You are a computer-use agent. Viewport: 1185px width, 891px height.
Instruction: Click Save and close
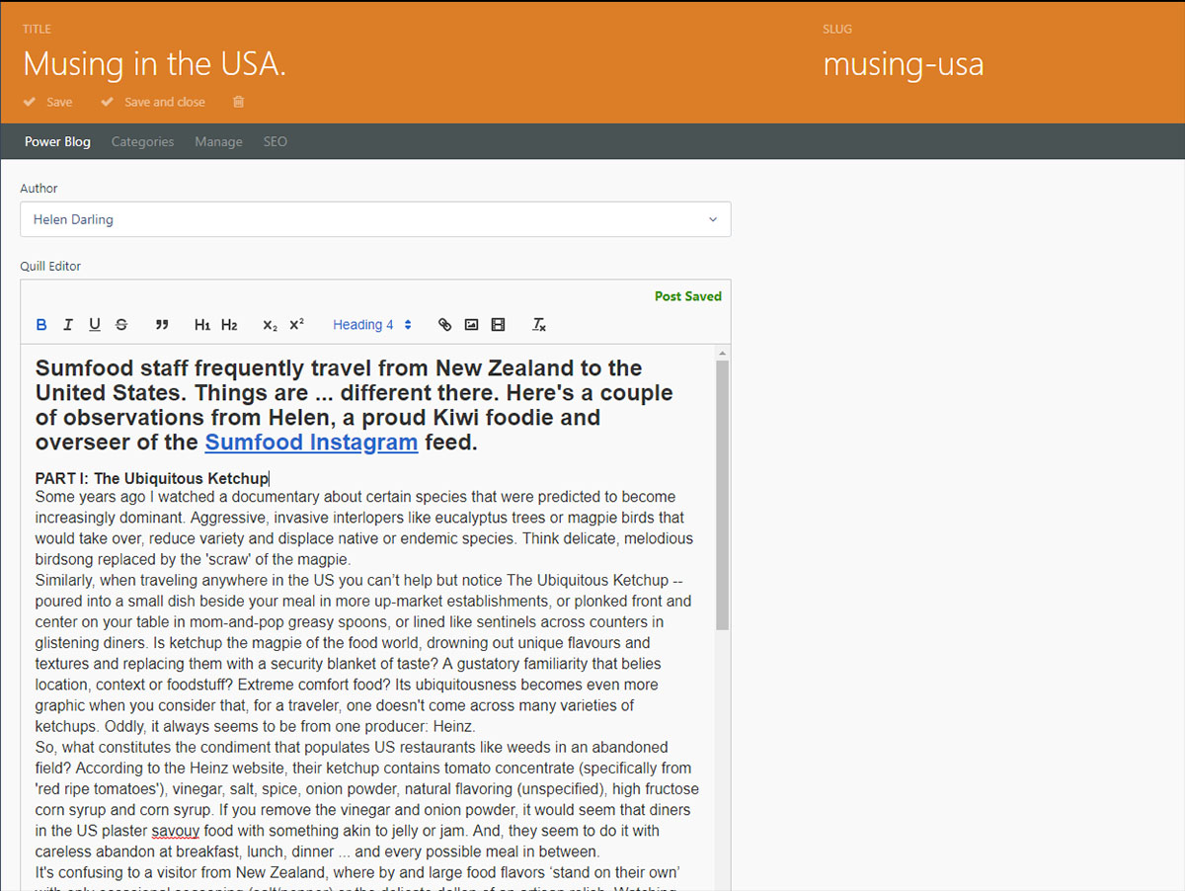coord(153,102)
